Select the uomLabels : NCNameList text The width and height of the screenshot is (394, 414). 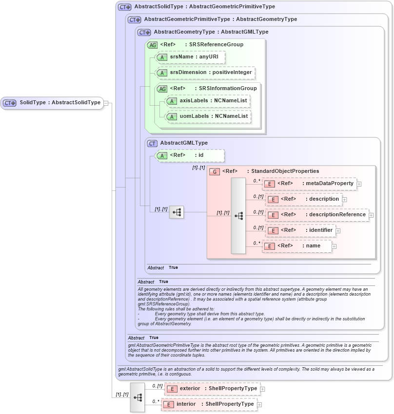(x=214, y=116)
